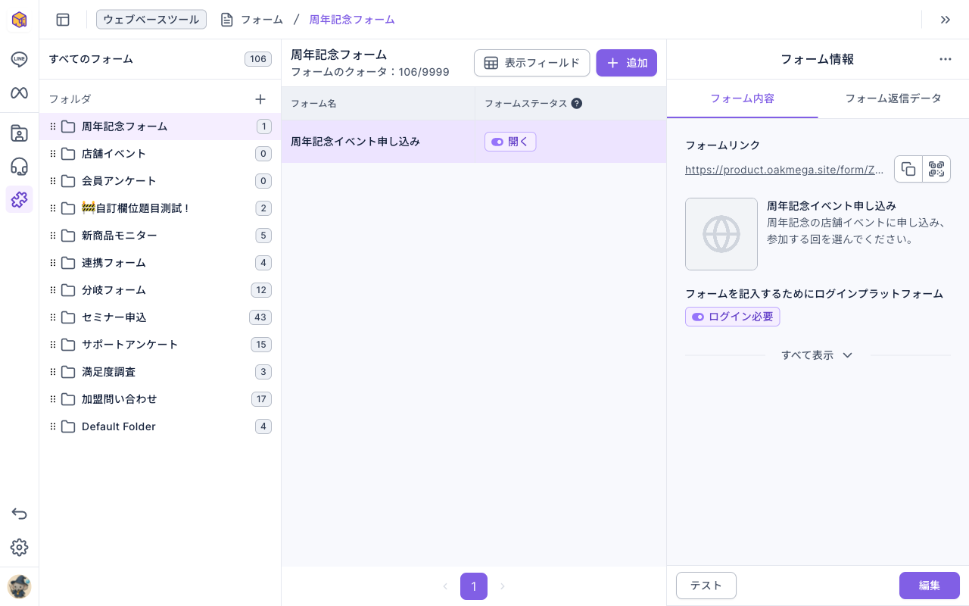This screenshot has height=606, width=969.
Task: Add a new folder with plus icon
Action: pyautogui.click(x=260, y=99)
